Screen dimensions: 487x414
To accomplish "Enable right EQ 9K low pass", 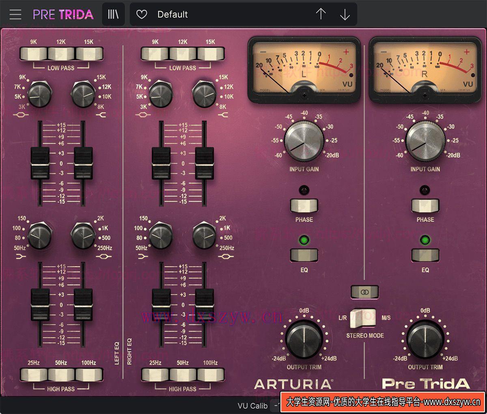I will coord(155,54).
